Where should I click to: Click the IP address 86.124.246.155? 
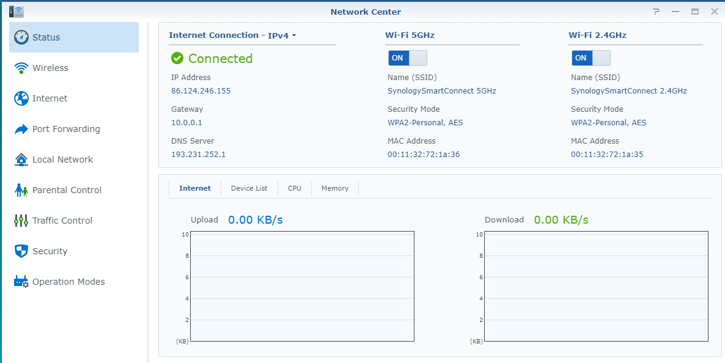tap(201, 91)
